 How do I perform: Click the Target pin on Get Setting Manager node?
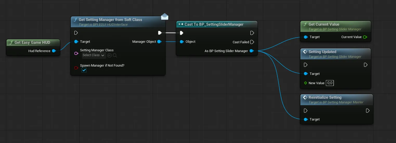click(x=76, y=42)
